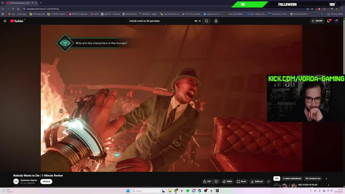
Task: Open Chrome's three-dot menu
Action: (x=342, y=9)
